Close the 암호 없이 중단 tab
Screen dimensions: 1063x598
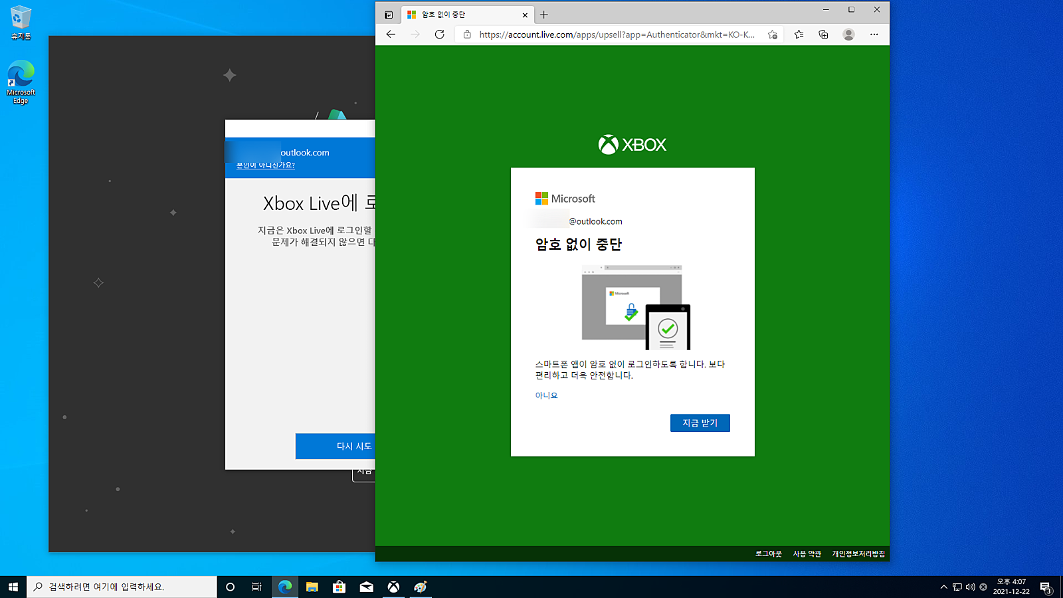point(525,15)
